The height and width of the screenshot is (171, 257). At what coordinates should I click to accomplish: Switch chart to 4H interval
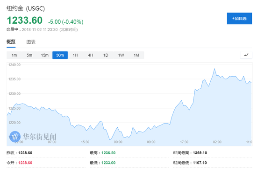[x=91, y=55]
